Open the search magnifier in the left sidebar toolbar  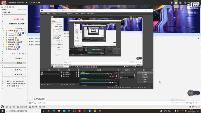click(x=13, y=7)
